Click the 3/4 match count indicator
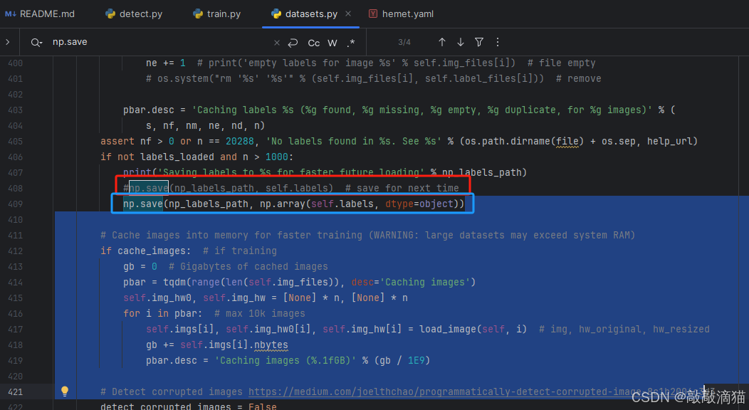This screenshot has height=410, width=749. pos(406,42)
